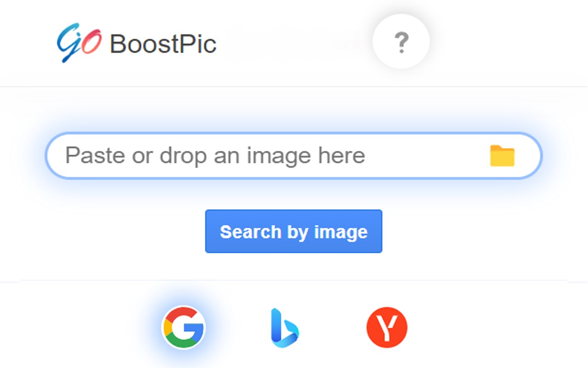Click the multicolor G logo

click(184, 328)
